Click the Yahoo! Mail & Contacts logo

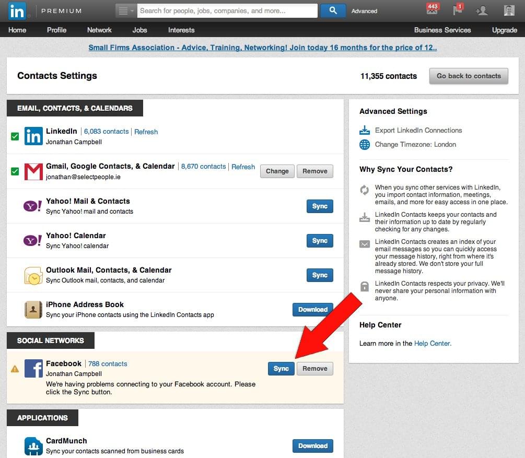click(x=32, y=206)
